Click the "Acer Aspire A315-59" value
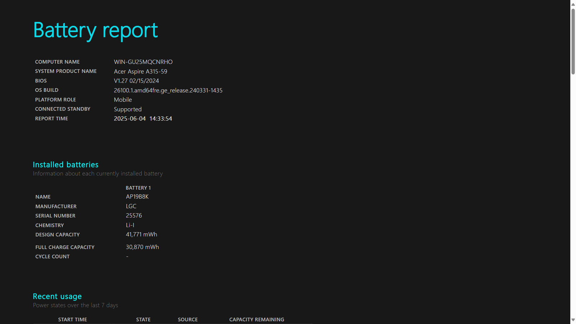The image size is (576, 324). click(x=140, y=71)
